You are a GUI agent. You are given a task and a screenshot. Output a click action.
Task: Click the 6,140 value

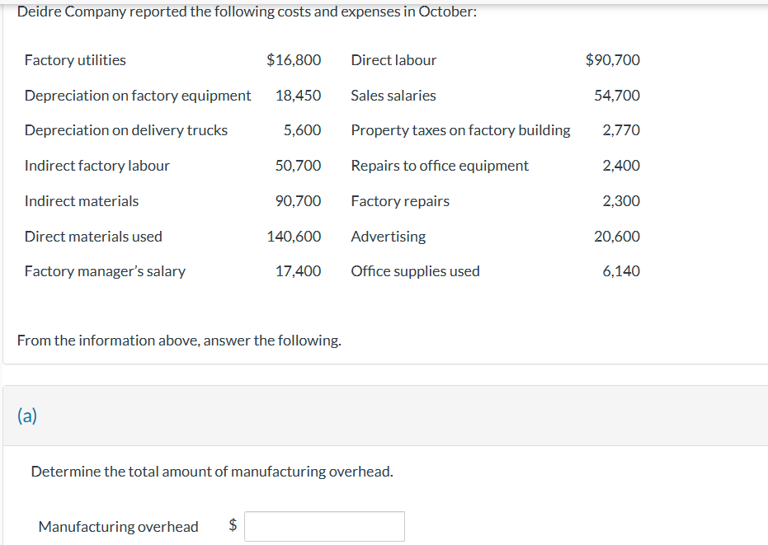pyautogui.click(x=621, y=270)
